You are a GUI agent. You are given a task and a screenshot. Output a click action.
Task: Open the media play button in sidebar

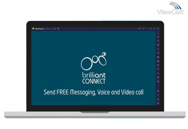pos(158,45)
